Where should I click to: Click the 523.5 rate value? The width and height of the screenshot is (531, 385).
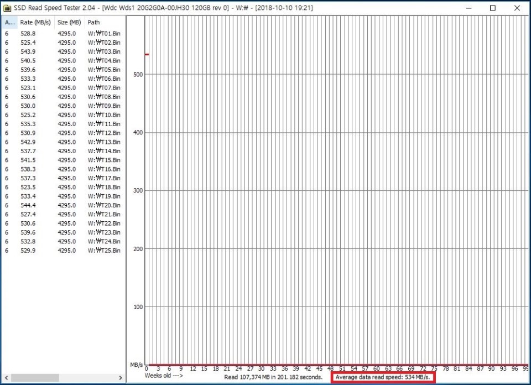tap(28, 188)
